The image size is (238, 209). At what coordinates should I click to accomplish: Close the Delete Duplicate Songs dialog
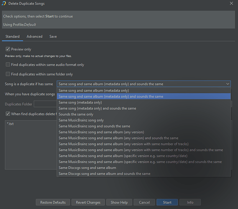point(231,3)
